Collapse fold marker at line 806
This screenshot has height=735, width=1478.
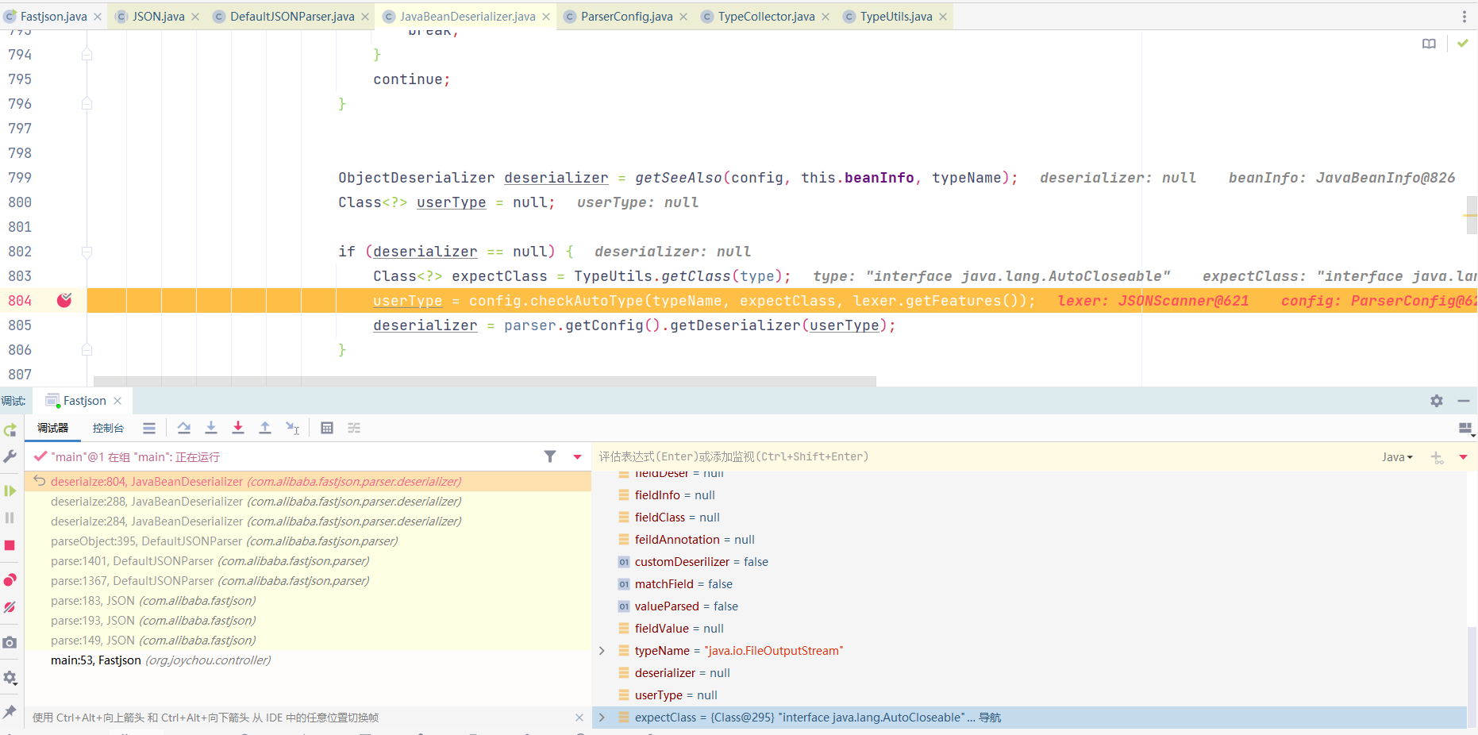(87, 350)
